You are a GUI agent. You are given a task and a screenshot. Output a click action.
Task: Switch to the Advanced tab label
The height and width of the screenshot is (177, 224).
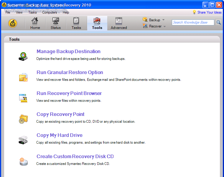pos(119,28)
